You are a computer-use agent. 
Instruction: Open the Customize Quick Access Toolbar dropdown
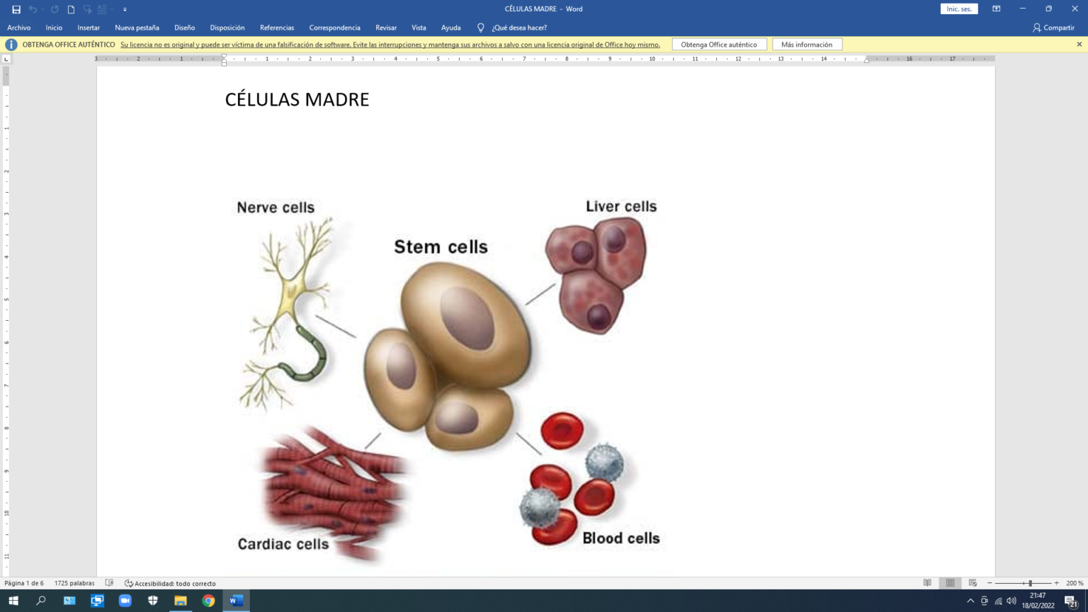(123, 8)
